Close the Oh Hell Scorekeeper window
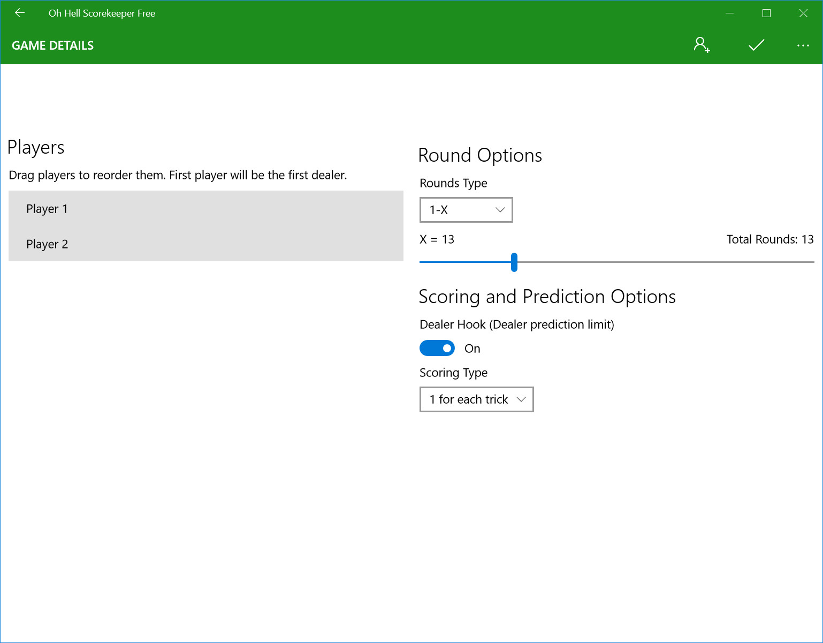The image size is (823, 643). coord(803,13)
